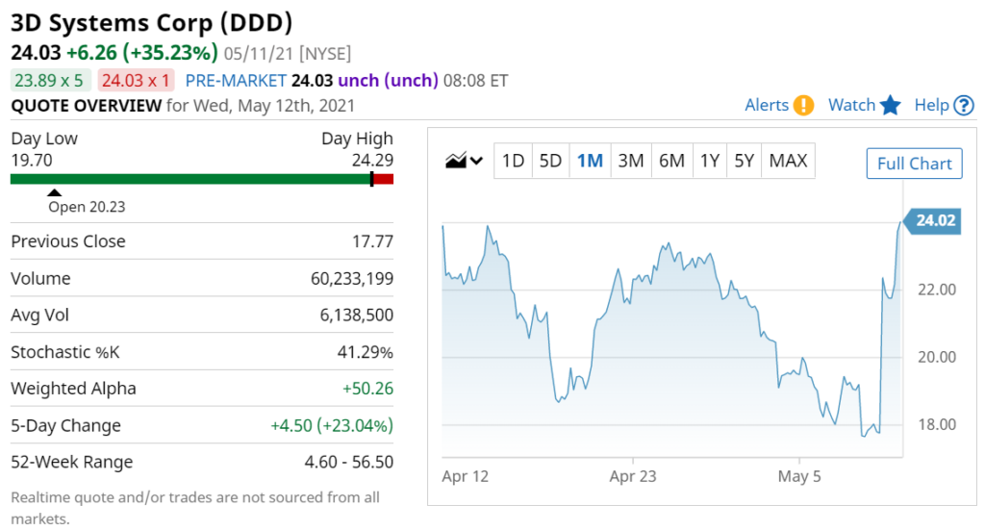Click the 24.02 current price tag
This screenshot has width=985, height=531.
coord(932,220)
